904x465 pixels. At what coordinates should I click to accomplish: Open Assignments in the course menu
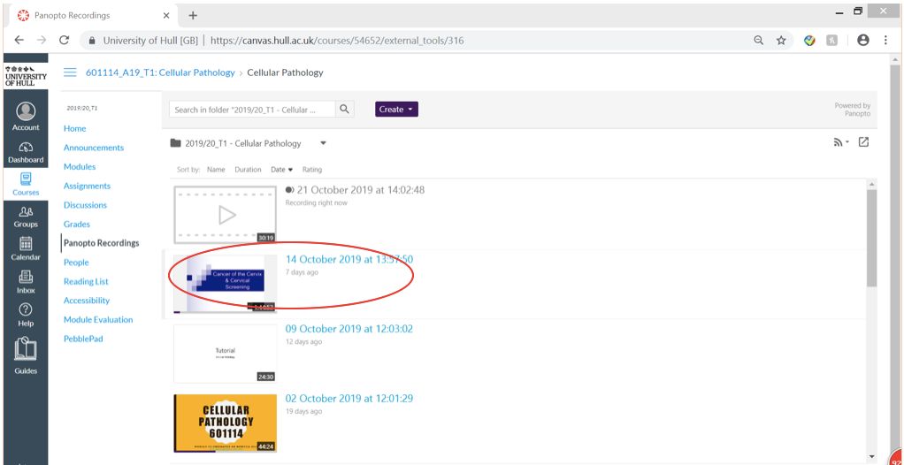[87, 187]
